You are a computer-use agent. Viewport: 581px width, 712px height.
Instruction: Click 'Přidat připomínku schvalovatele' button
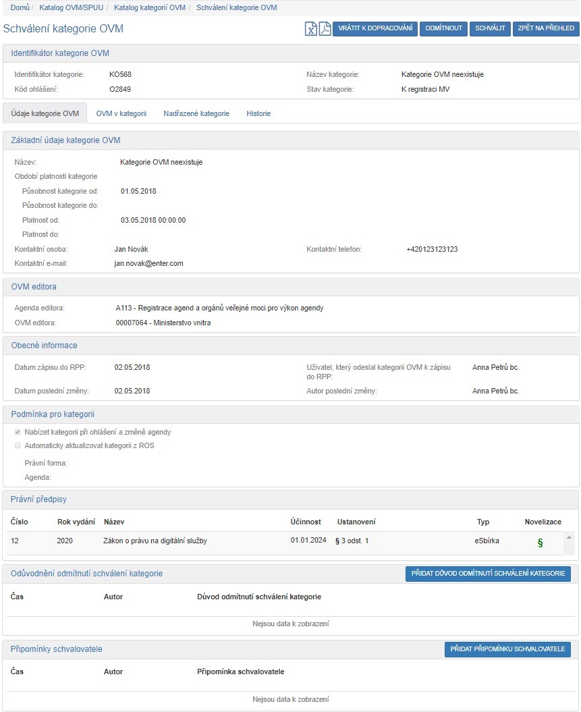coord(507,649)
